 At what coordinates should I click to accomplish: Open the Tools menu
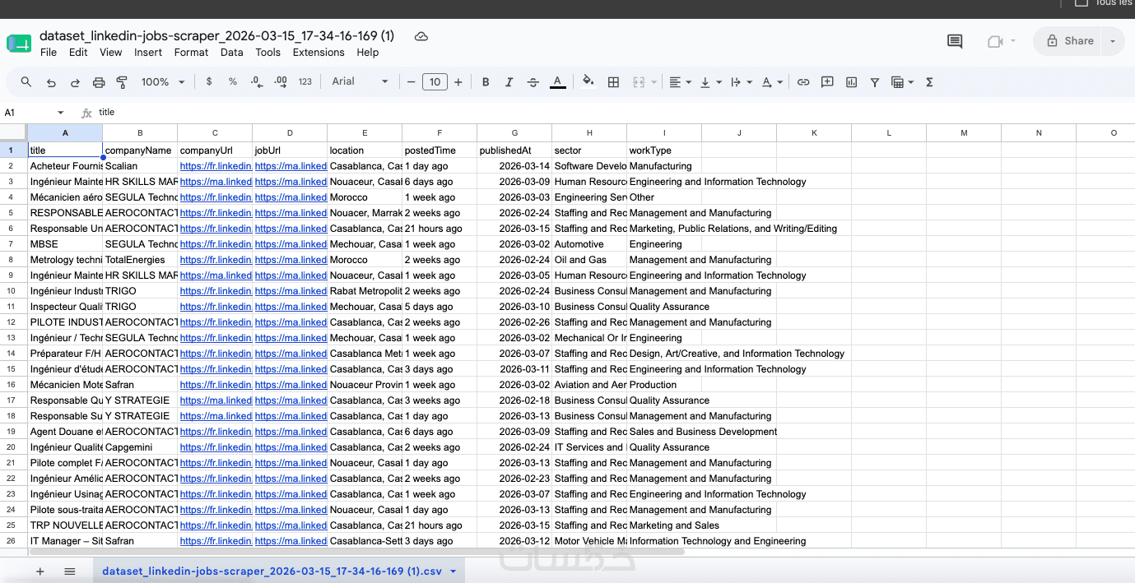pyautogui.click(x=268, y=53)
